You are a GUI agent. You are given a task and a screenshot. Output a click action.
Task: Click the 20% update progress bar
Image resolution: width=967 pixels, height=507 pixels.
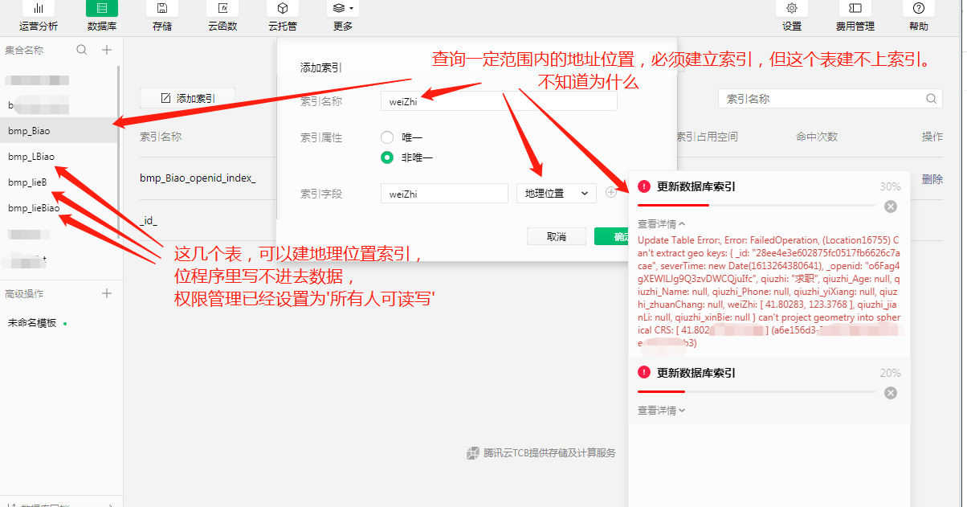(x=757, y=392)
